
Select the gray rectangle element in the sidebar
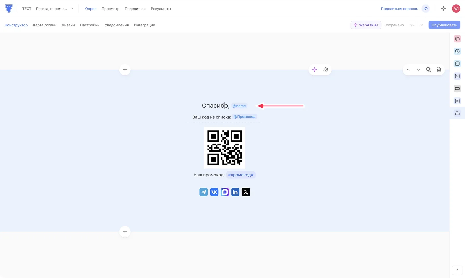click(457, 89)
